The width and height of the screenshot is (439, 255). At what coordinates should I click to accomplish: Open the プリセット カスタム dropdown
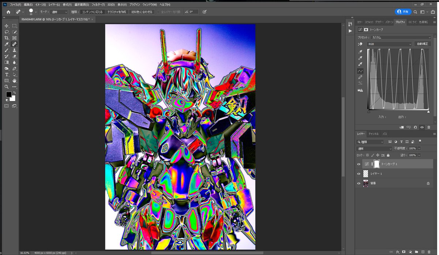point(401,37)
